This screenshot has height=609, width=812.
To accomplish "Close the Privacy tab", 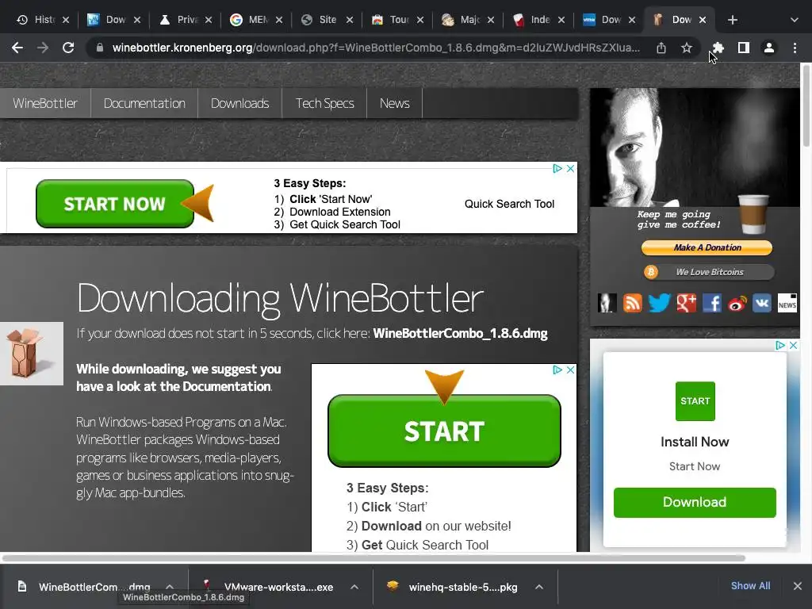I will coord(209,20).
